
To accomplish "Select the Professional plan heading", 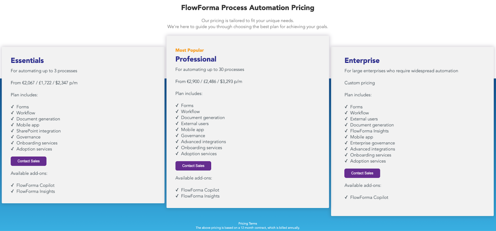I will [x=196, y=59].
